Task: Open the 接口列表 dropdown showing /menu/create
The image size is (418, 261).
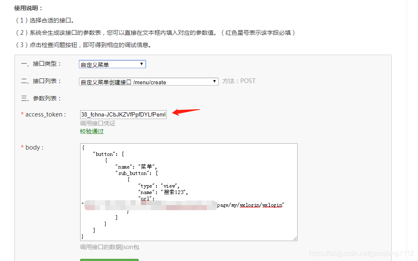Action: click(x=149, y=81)
